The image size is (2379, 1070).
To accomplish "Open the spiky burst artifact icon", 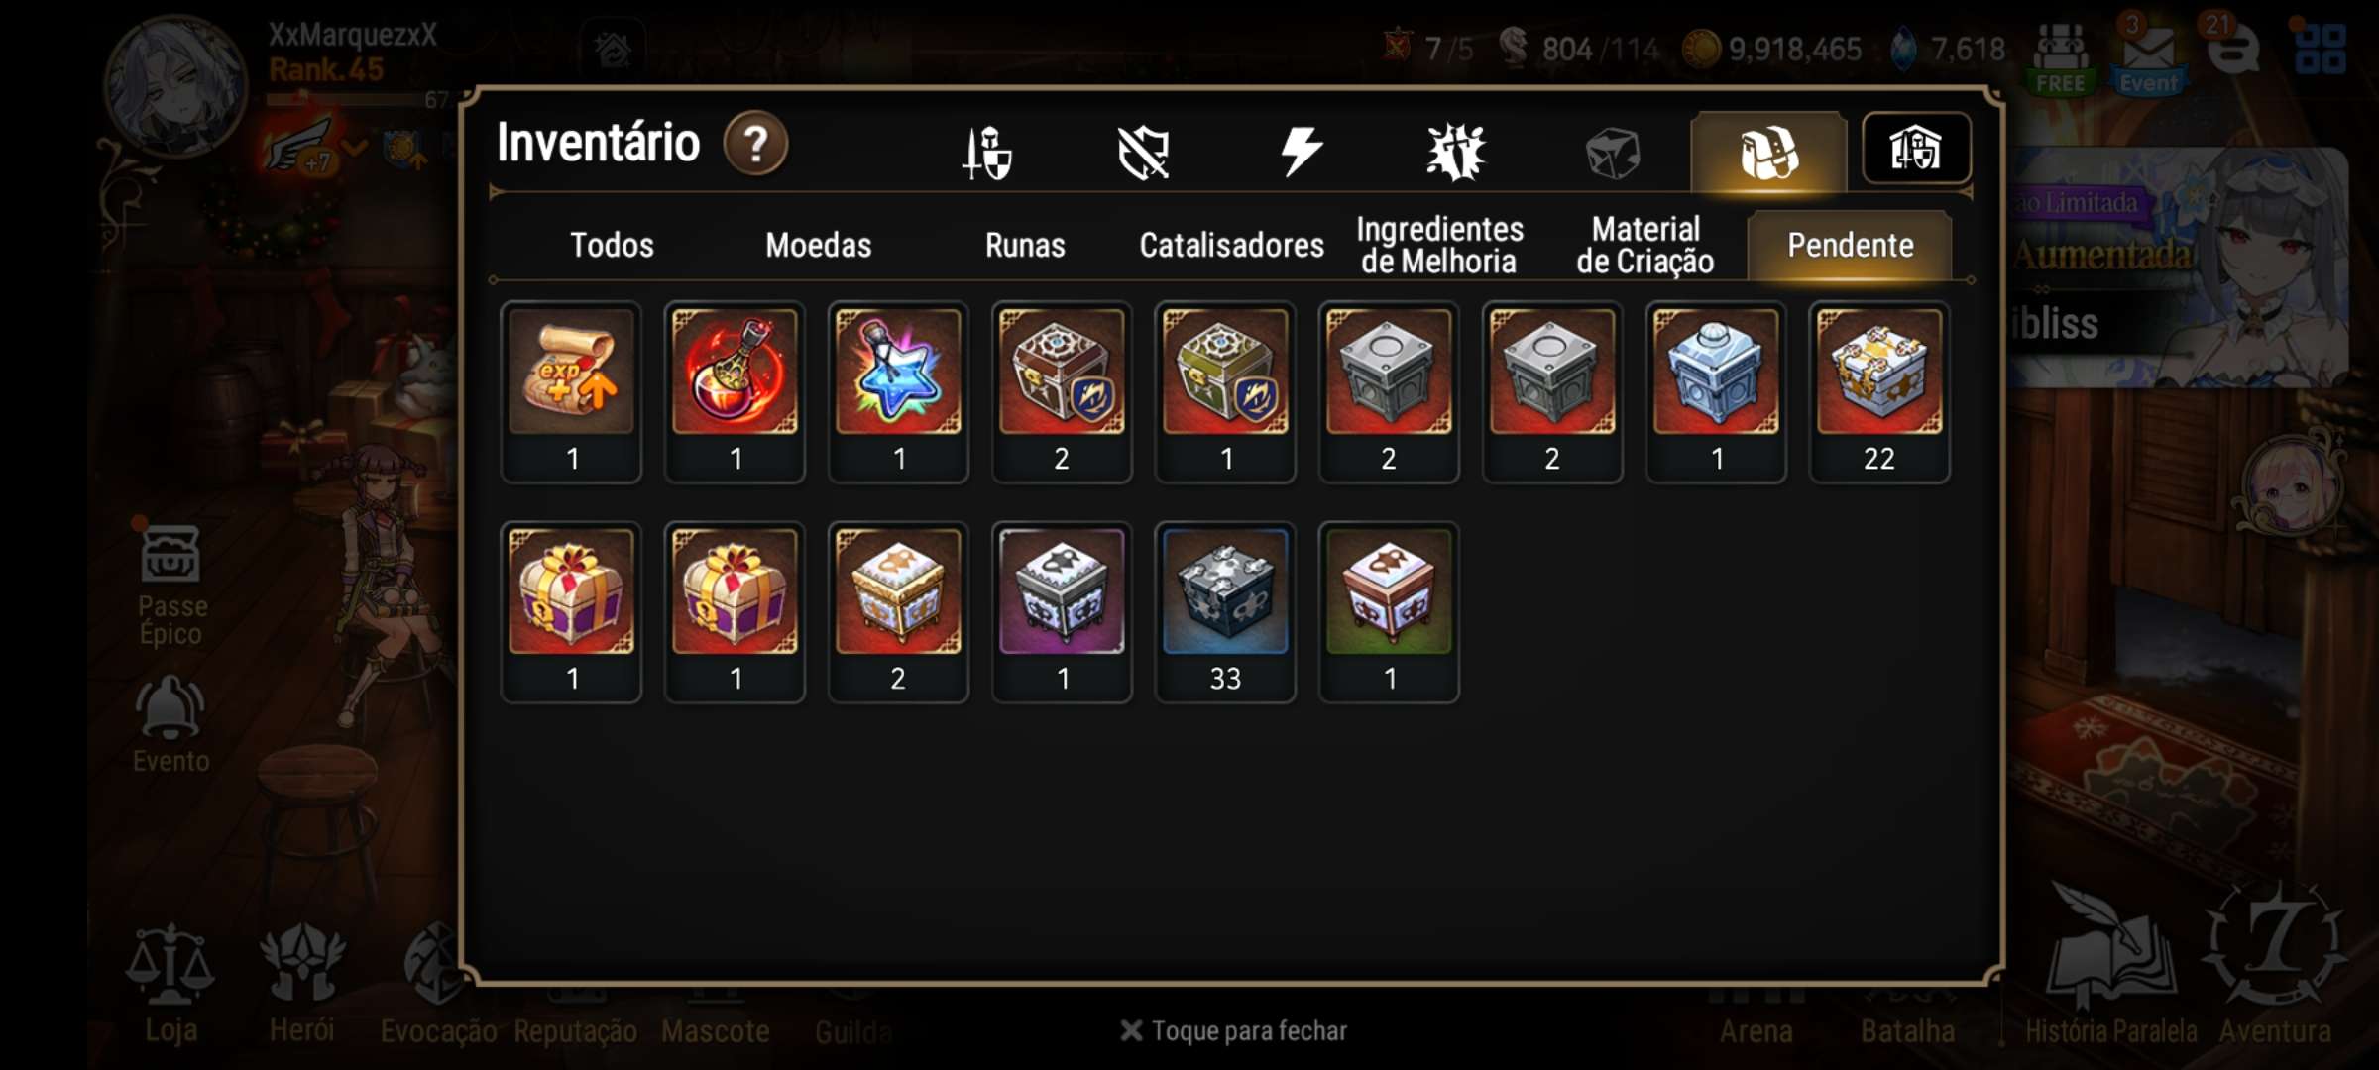I will pos(1456,153).
